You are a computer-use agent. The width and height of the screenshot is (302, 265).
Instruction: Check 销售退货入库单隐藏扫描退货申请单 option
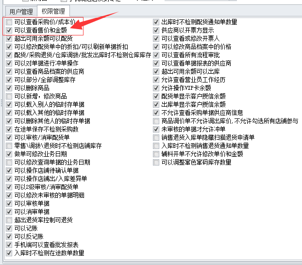point(156,137)
